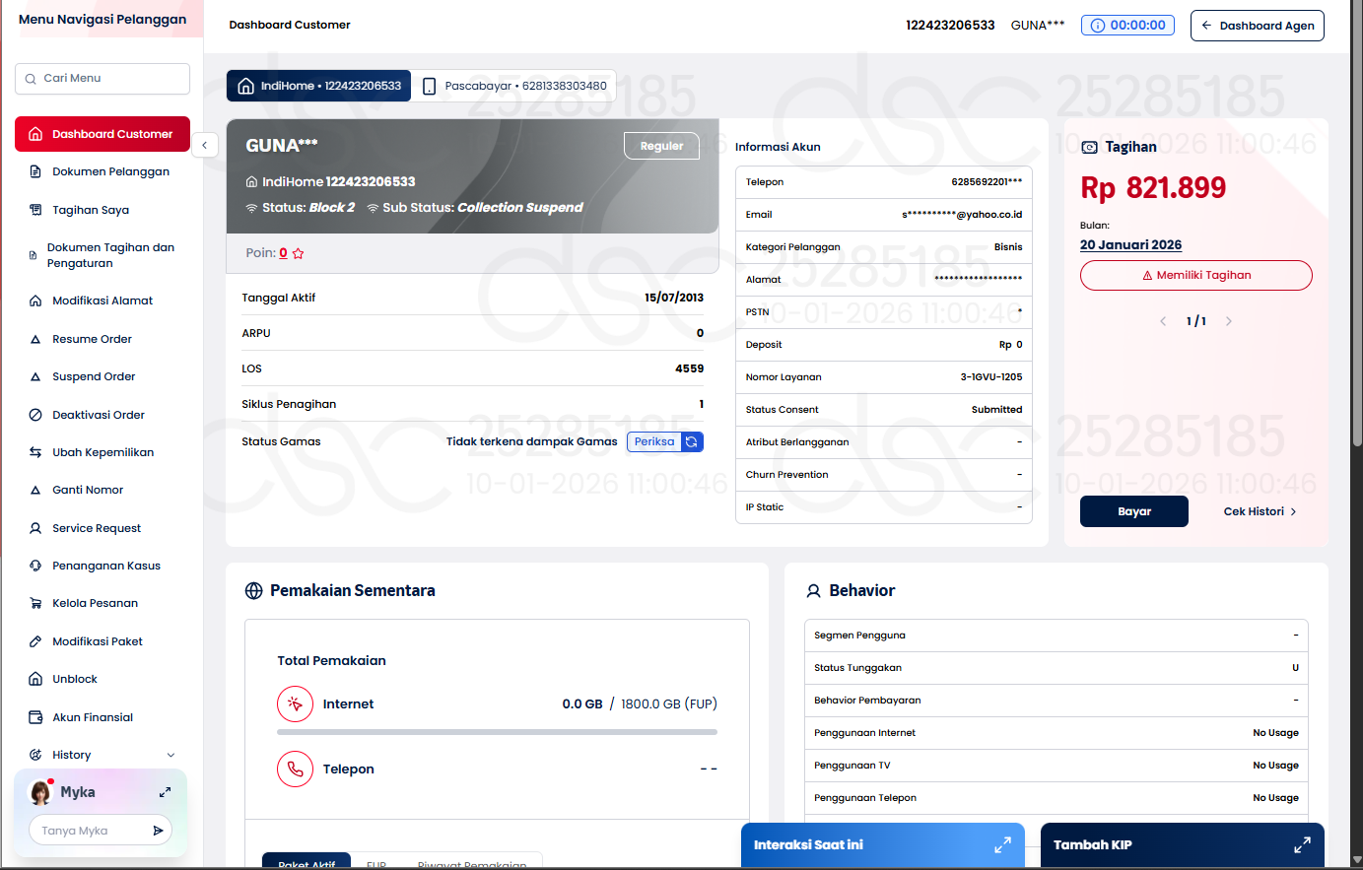Viewport: 1363px width, 870px height.
Task: Click the search magnifier icon in Cari Menu
Action: coord(30,79)
